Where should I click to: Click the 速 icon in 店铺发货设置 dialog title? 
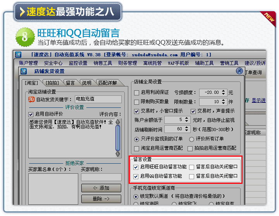click(24, 71)
